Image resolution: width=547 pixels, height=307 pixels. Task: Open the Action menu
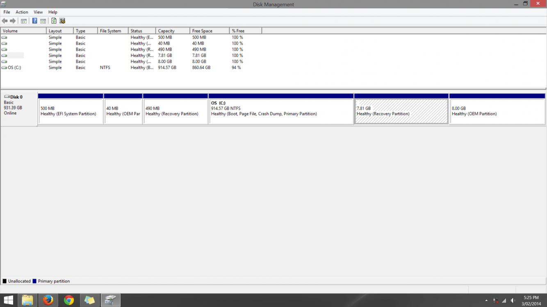tap(22, 12)
